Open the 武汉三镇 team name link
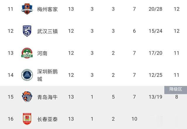The width and height of the screenshot is (187, 129). [47, 31]
